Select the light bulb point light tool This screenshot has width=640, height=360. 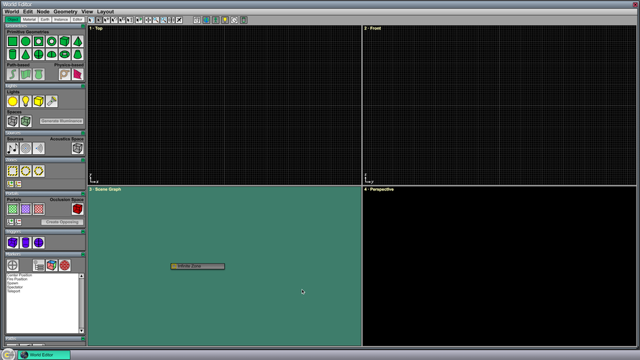25,101
